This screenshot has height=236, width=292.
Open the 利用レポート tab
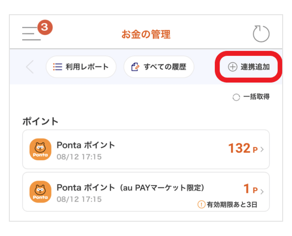pyautogui.click(x=81, y=67)
